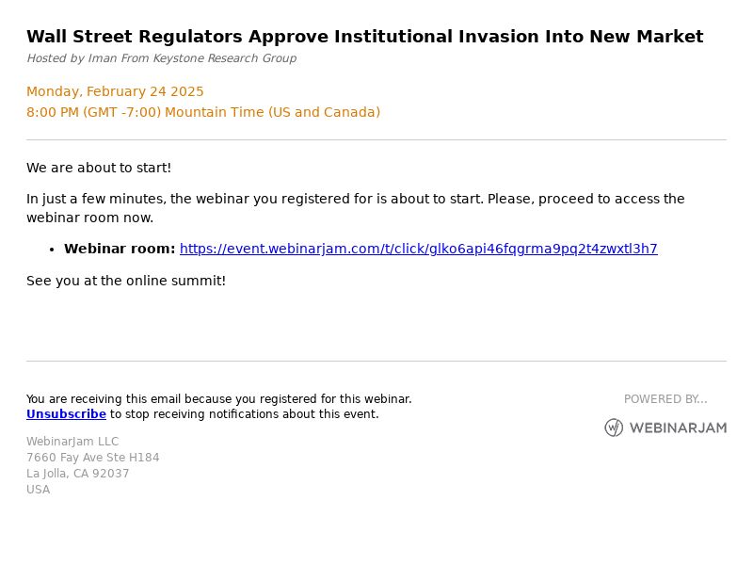Click the You are receiving this email notice
This screenshot has width=753, height=565.
(x=219, y=399)
